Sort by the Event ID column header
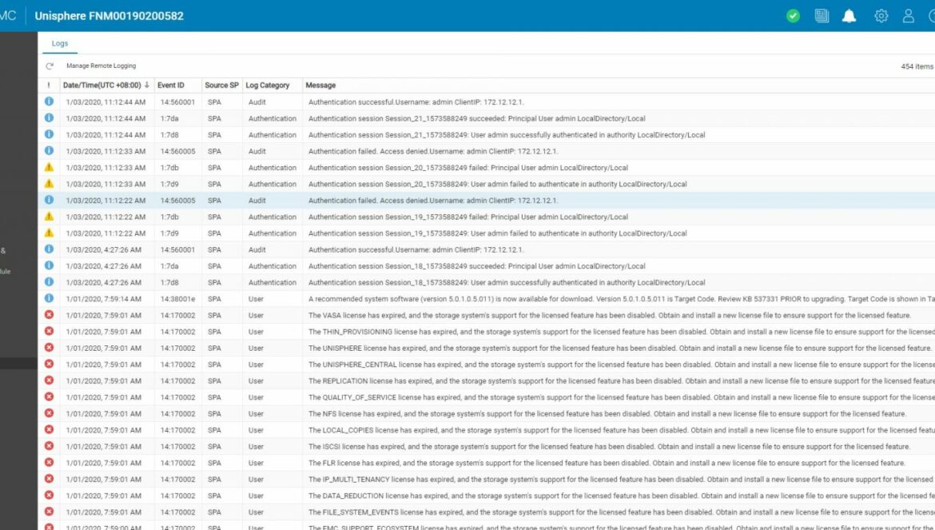The width and height of the screenshot is (935, 530). [x=170, y=86]
